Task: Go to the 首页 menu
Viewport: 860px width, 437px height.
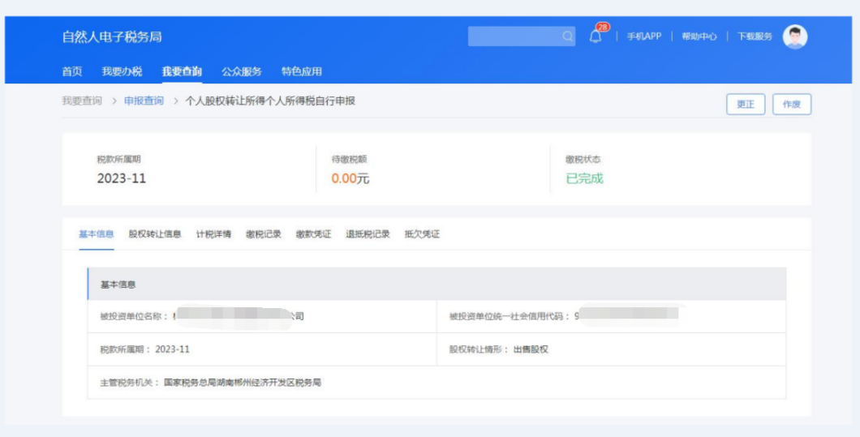Action: [x=72, y=71]
